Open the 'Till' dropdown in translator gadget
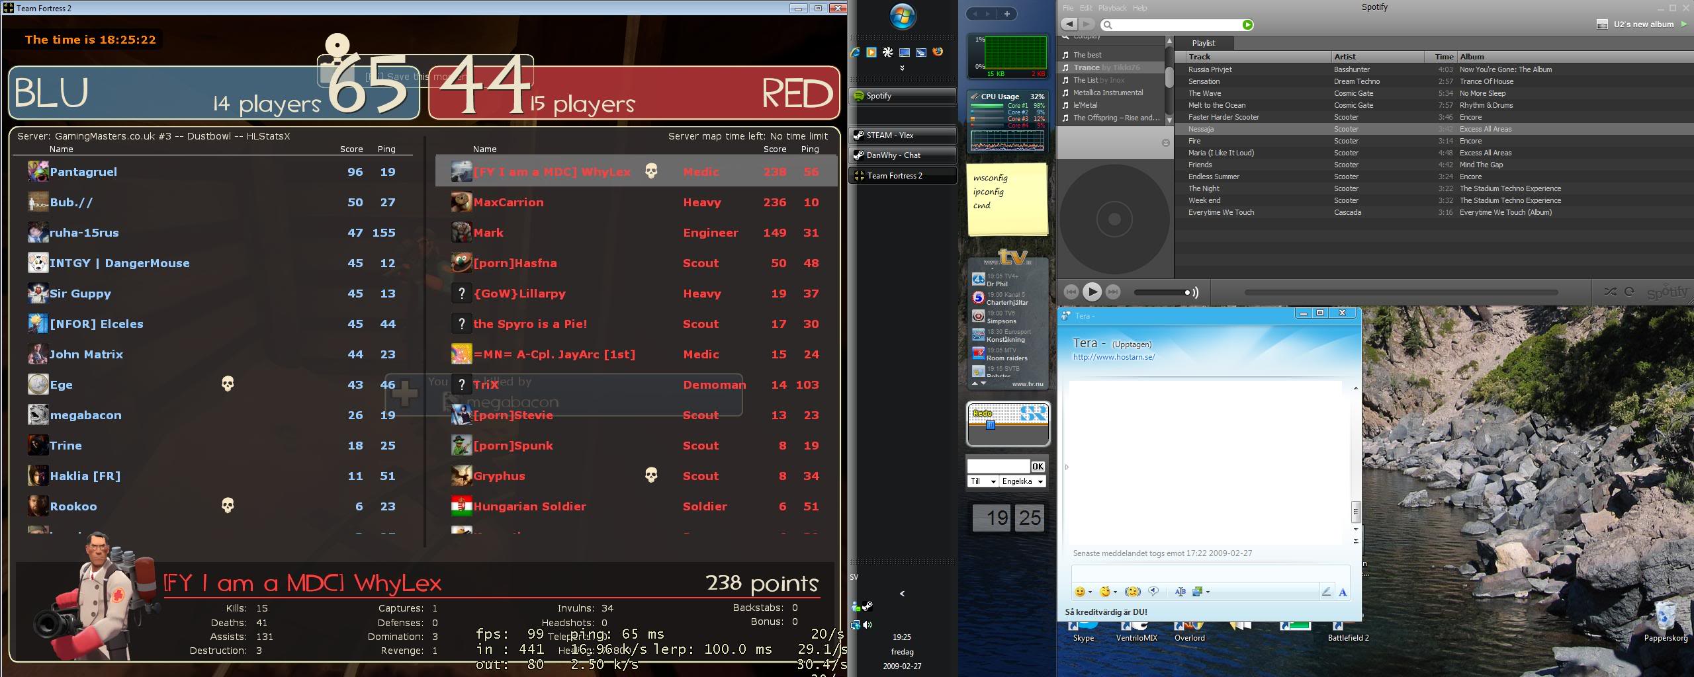Screen dimensions: 1694x677 [982, 481]
